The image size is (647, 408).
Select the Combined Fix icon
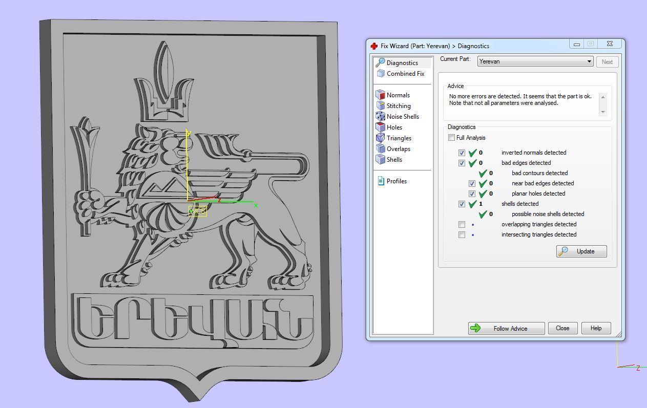[381, 73]
